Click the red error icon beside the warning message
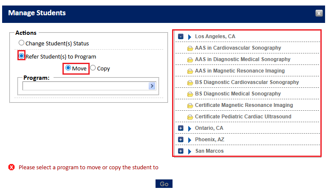334x193 pixels. [11, 167]
